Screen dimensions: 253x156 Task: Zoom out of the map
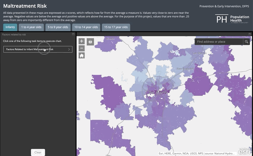[82, 48]
